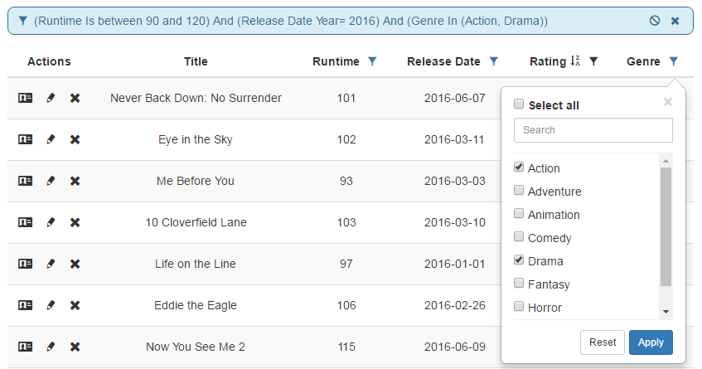Delete the Now You See Me 2 row

coord(75,347)
